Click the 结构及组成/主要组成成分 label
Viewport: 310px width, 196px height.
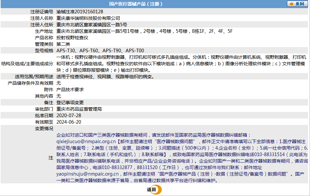[27, 64]
